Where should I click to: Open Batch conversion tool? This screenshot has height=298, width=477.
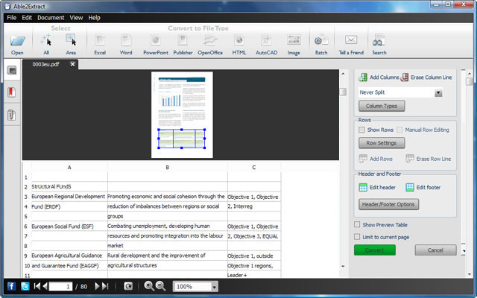point(321,40)
